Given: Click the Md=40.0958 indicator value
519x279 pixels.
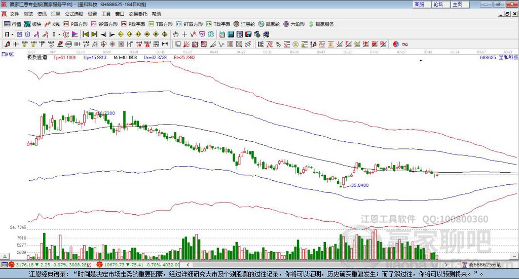Looking at the screenshot, I should coord(125,57).
